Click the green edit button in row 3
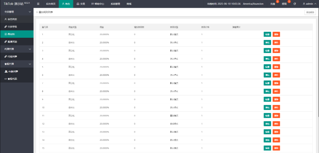The image size is (319, 153). click(x=267, y=51)
